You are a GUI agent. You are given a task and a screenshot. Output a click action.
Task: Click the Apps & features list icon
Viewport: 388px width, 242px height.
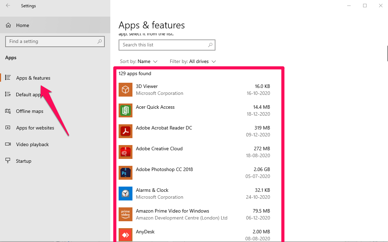tap(8, 78)
